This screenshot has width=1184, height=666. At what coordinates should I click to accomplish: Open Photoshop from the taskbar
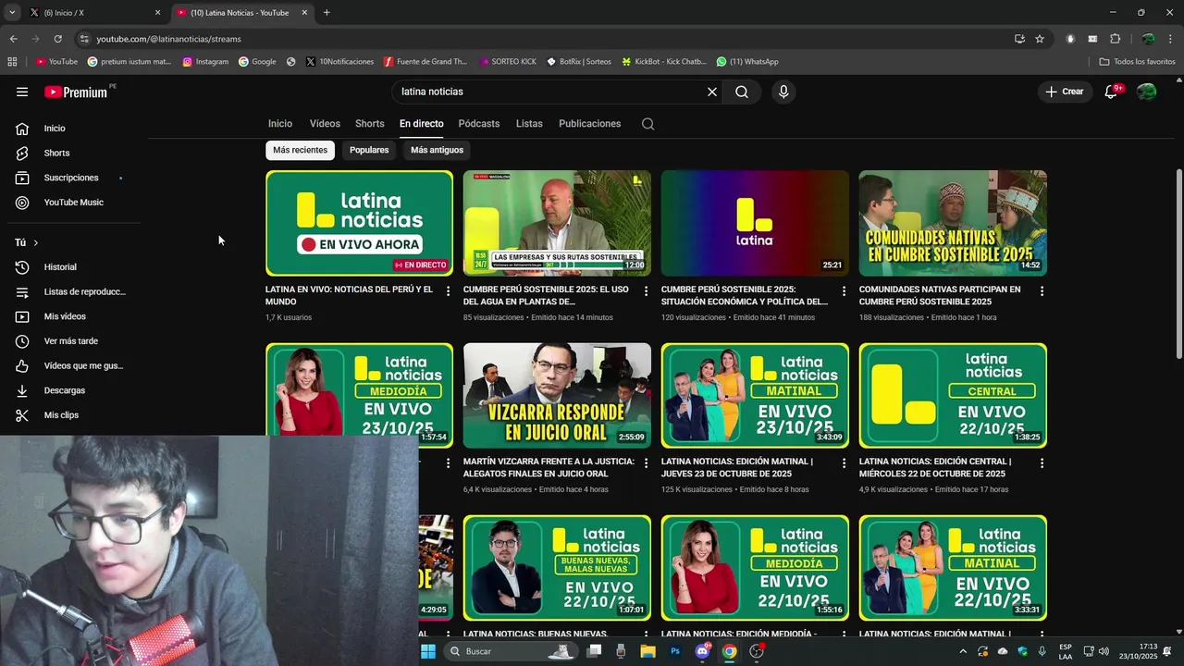(x=675, y=651)
